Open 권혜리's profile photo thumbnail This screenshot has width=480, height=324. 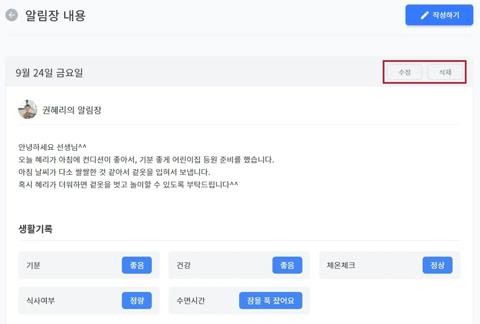[x=28, y=109]
